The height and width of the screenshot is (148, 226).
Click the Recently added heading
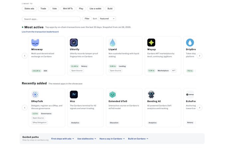click(34, 83)
